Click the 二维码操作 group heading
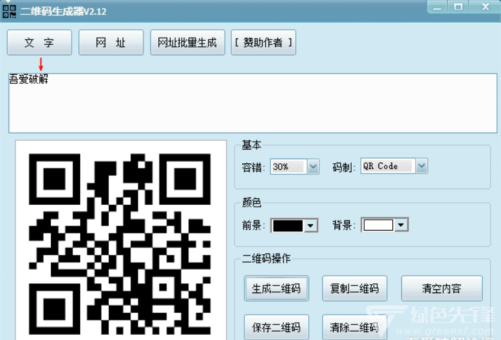The height and width of the screenshot is (340, 501). (x=266, y=258)
